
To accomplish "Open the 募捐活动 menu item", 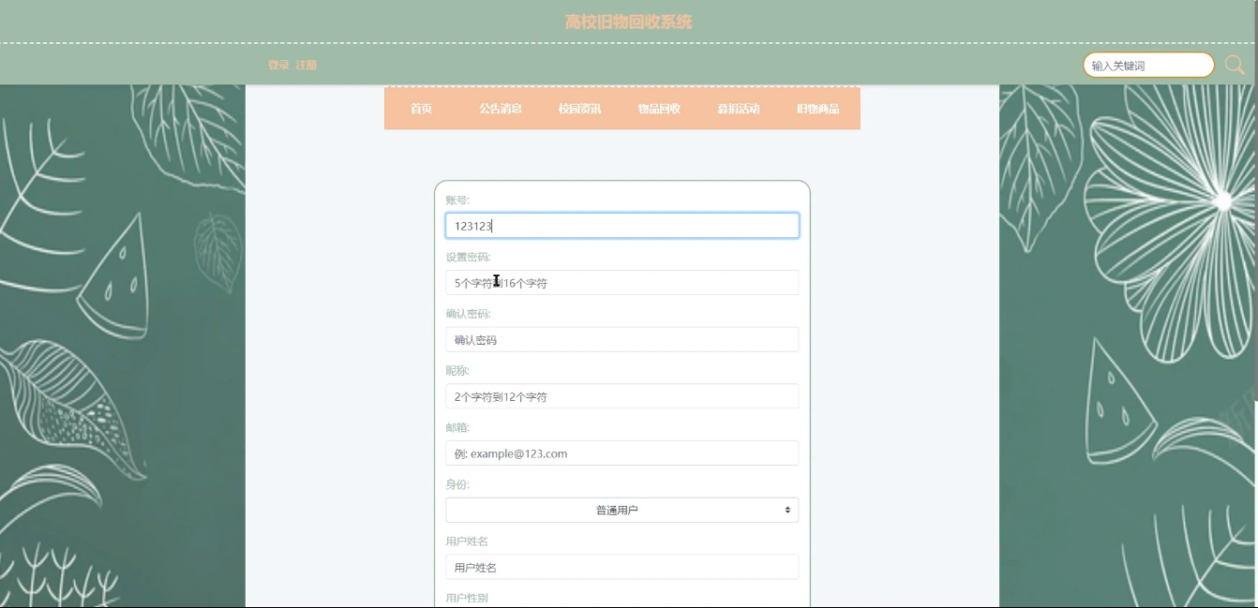I will pos(739,109).
